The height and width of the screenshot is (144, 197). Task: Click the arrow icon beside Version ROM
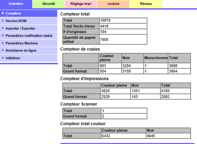[3, 21]
